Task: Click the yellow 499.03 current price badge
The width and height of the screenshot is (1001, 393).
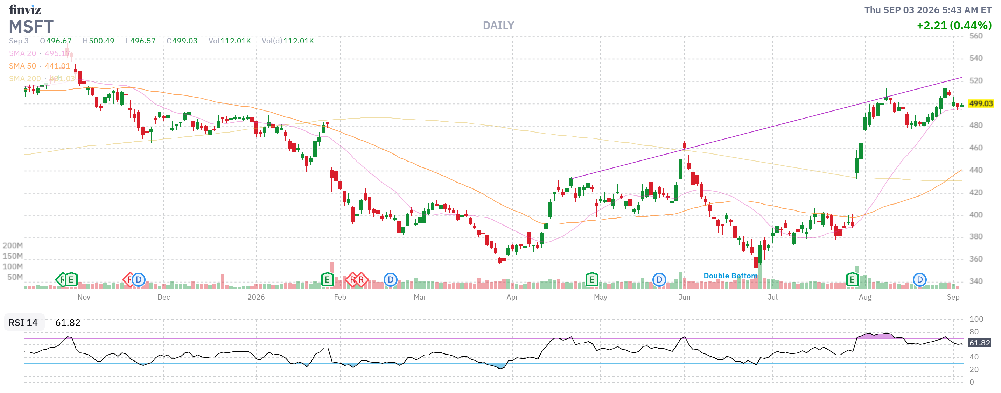Action: 981,104
